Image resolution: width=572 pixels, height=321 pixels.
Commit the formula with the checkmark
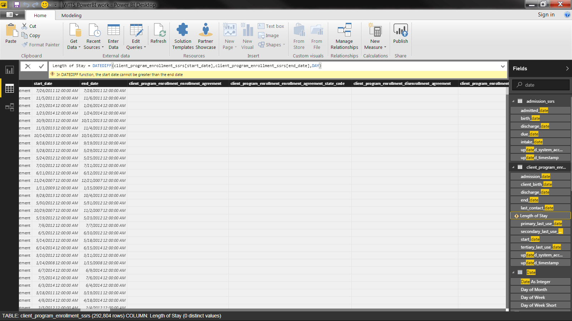pyautogui.click(x=41, y=66)
